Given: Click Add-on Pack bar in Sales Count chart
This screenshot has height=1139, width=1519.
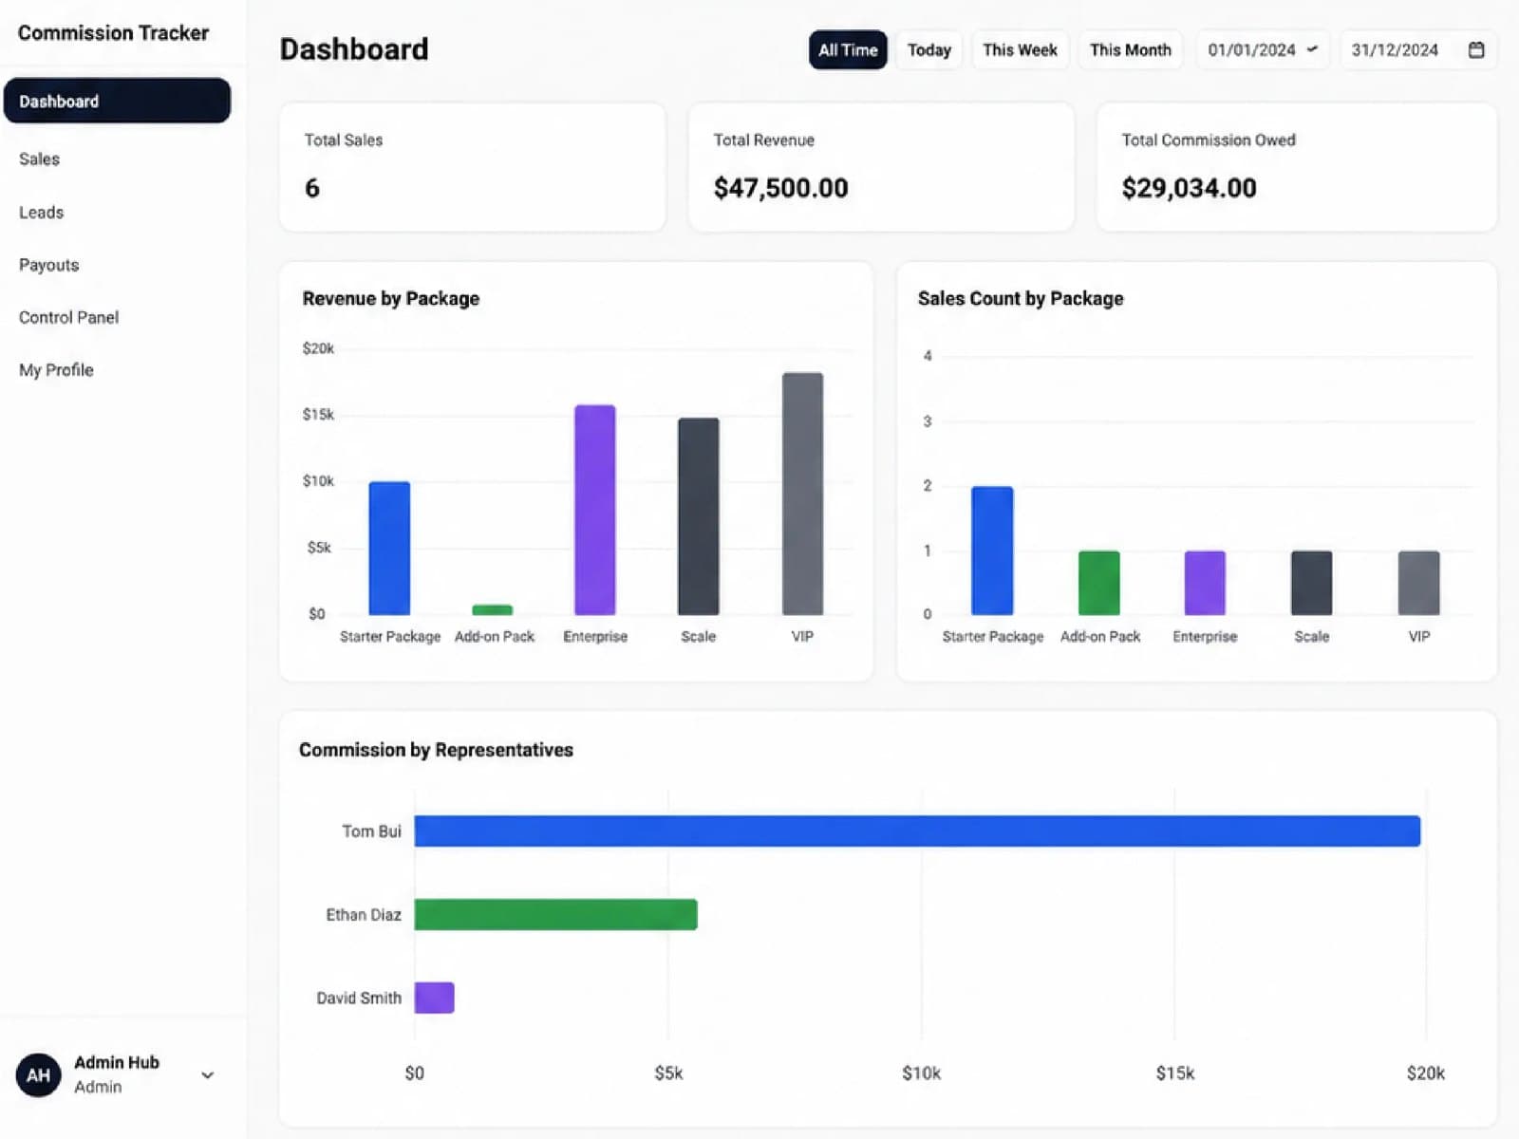Looking at the screenshot, I should 1099,583.
